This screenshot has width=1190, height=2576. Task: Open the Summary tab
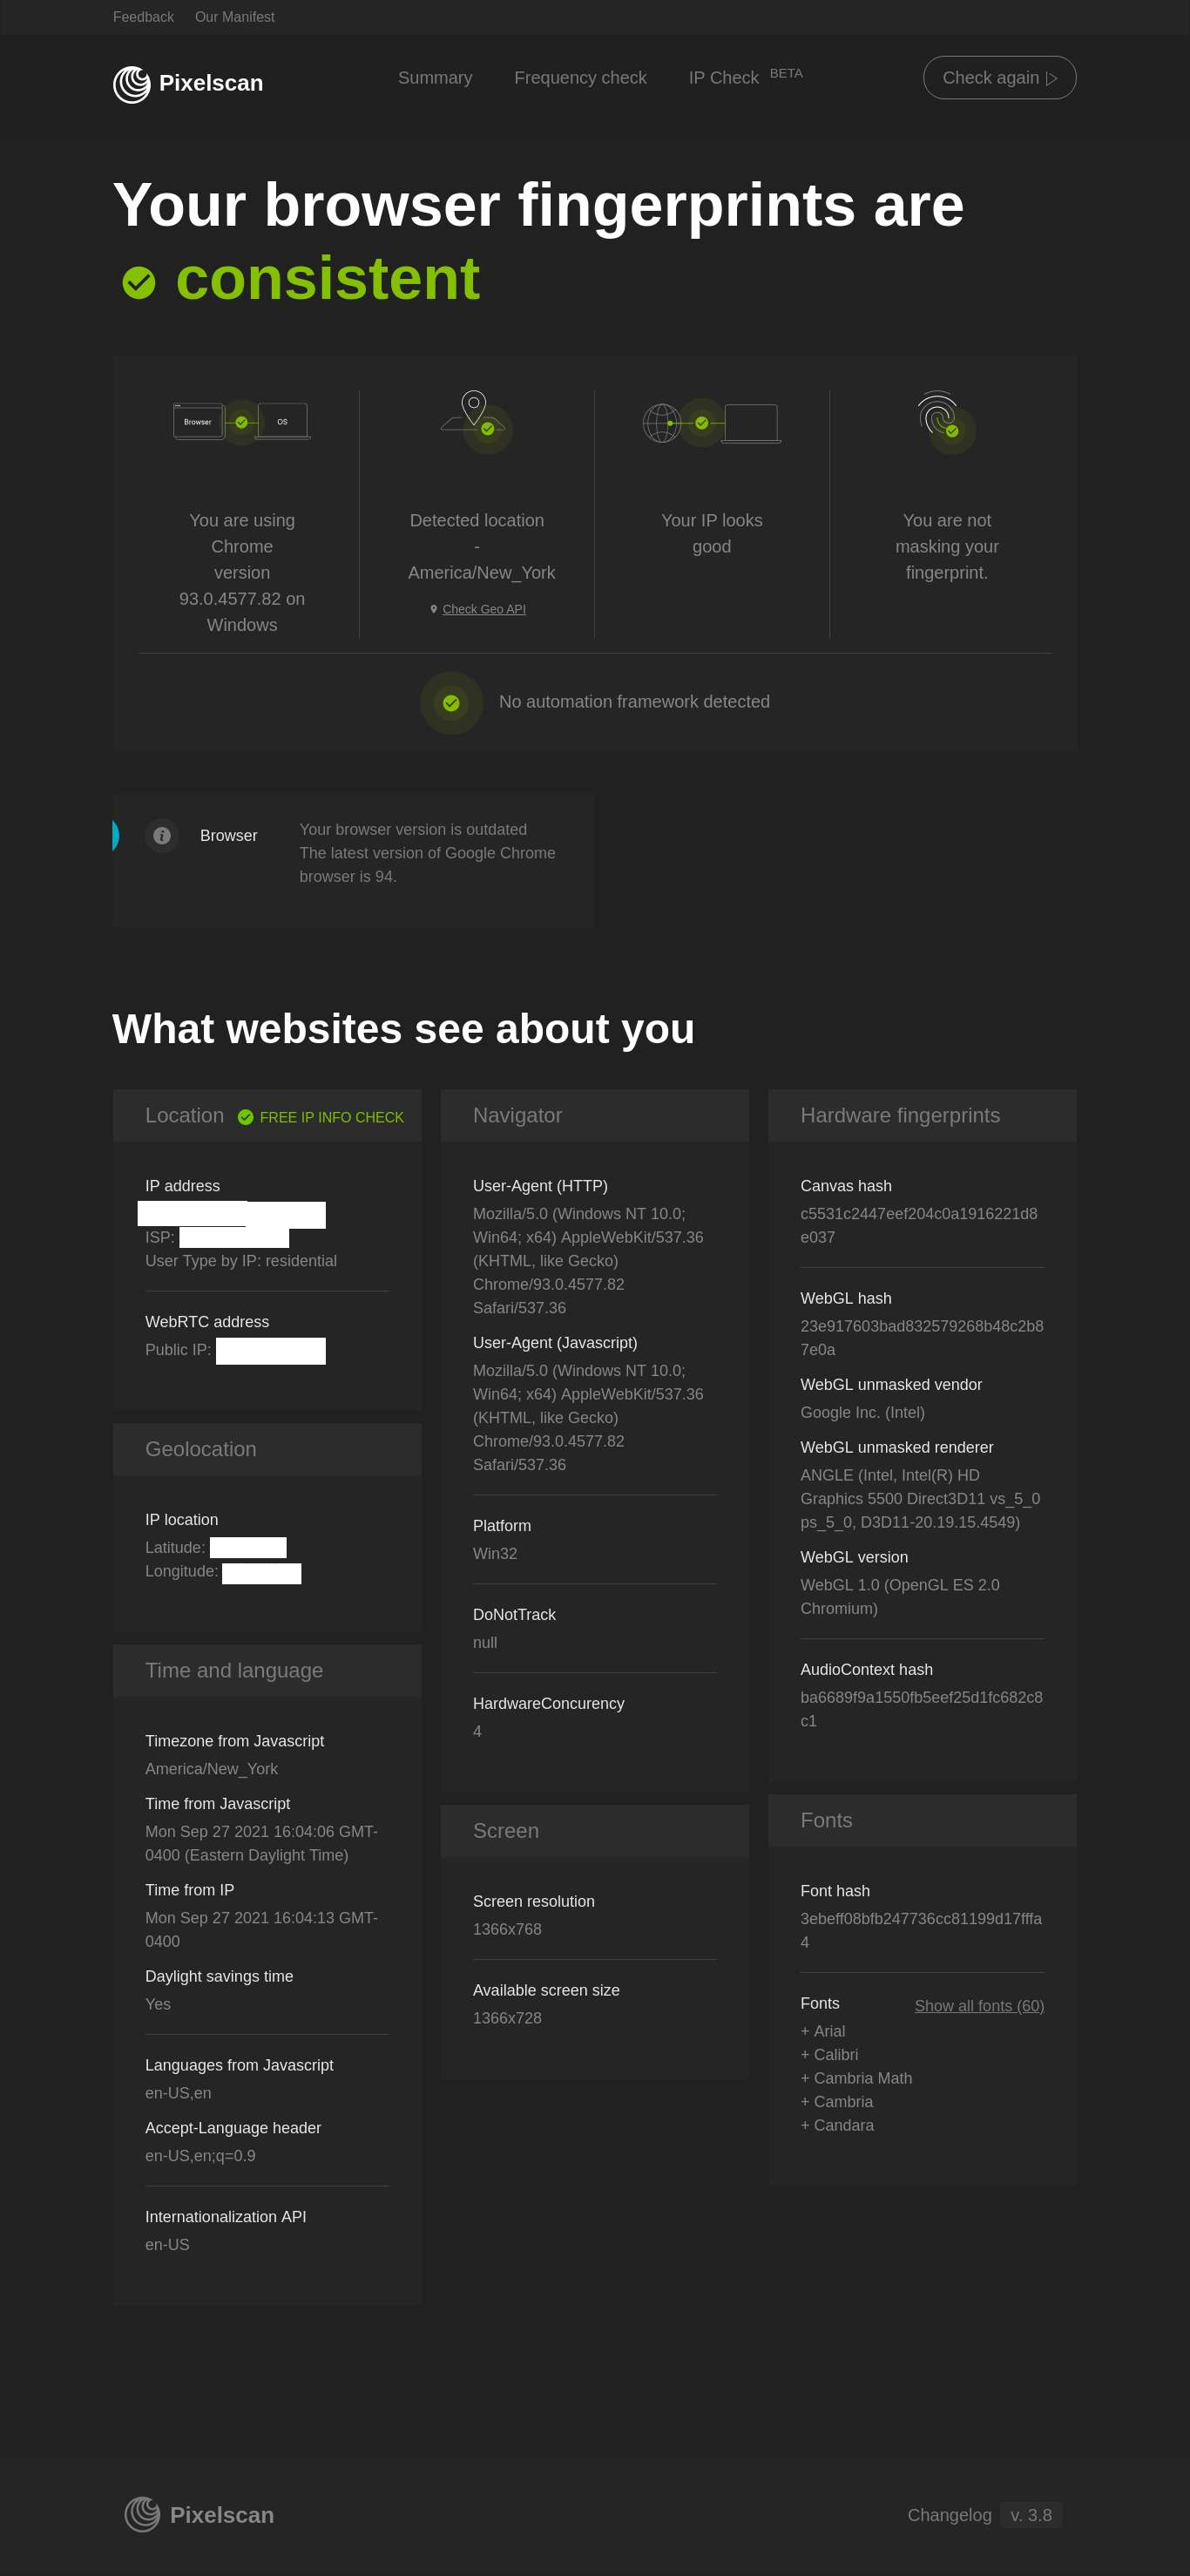pyautogui.click(x=435, y=78)
